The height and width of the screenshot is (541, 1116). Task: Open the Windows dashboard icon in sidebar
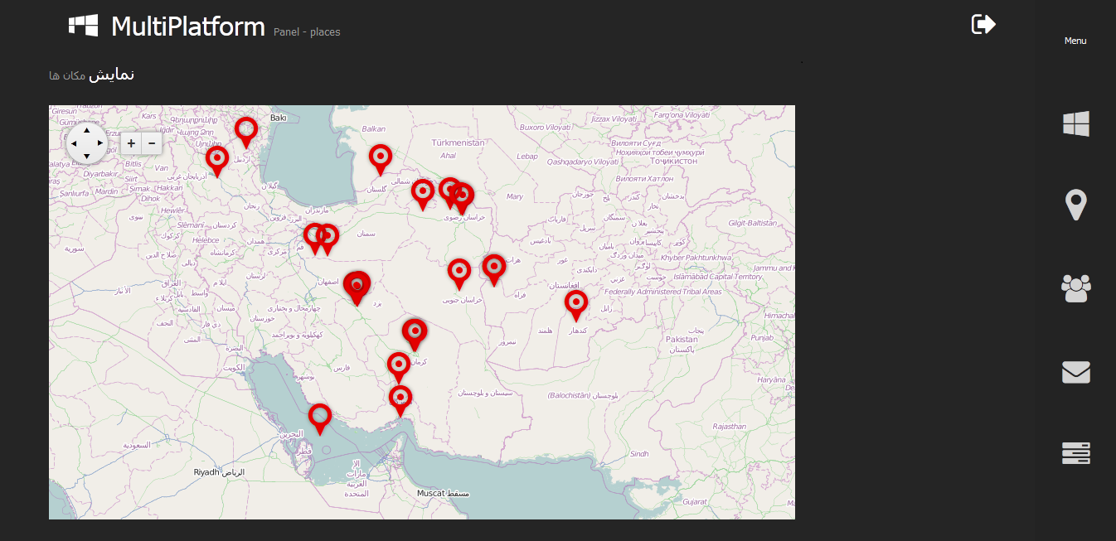point(1076,124)
